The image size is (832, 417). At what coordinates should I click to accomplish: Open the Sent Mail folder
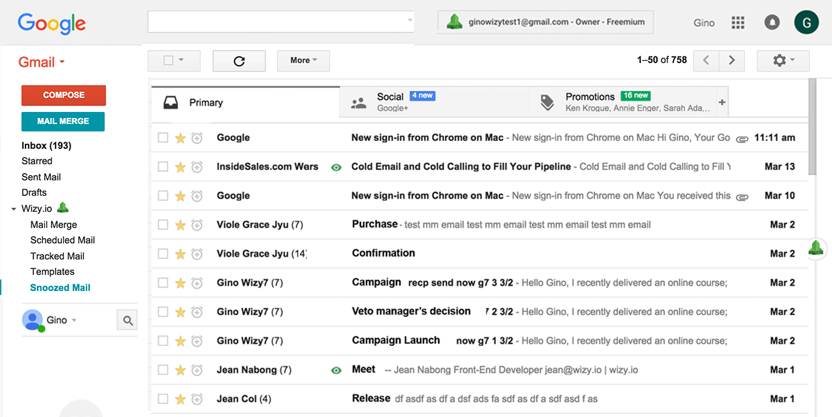coord(41,177)
